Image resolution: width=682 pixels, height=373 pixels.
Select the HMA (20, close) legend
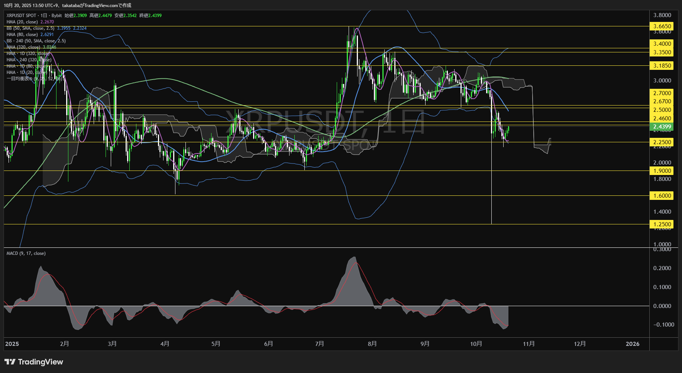[x=22, y=22]
